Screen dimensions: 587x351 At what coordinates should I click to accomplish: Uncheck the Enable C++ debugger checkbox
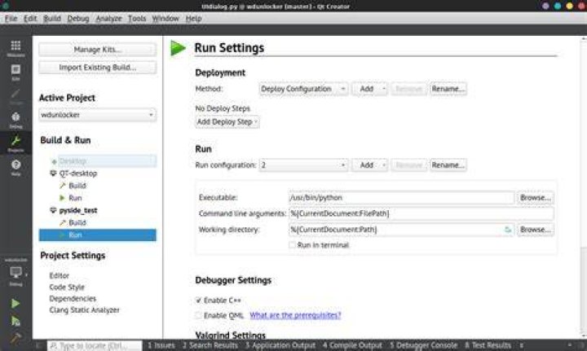pyautogui.click(x=198, y=301)
